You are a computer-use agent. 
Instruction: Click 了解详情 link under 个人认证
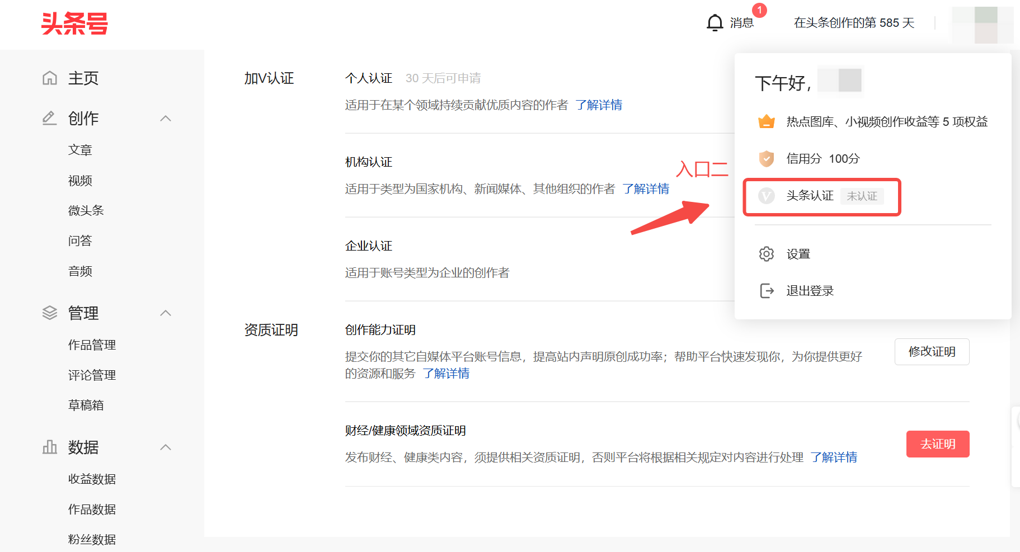pos(599,105)
